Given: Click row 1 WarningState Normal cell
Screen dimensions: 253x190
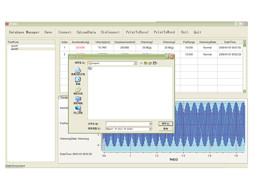Looking at the screenshot, I should click(207, 47).
